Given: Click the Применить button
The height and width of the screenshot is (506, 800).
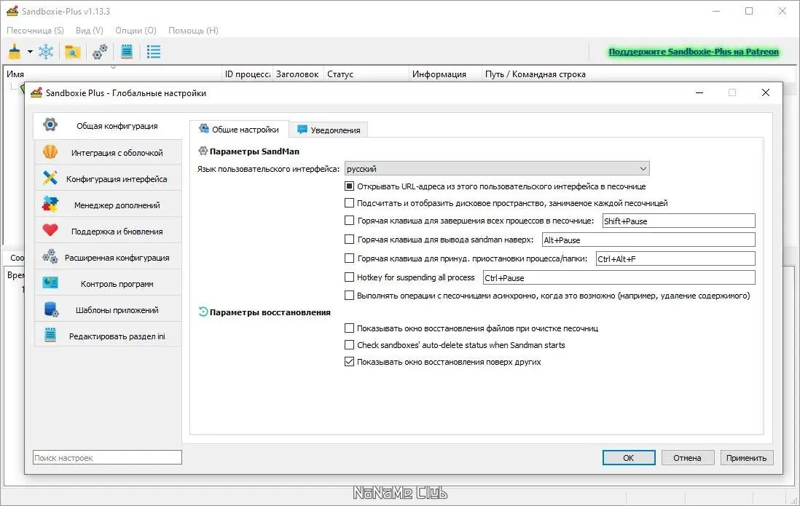Looking at the screenshot, I should click(x=746, y=457).
